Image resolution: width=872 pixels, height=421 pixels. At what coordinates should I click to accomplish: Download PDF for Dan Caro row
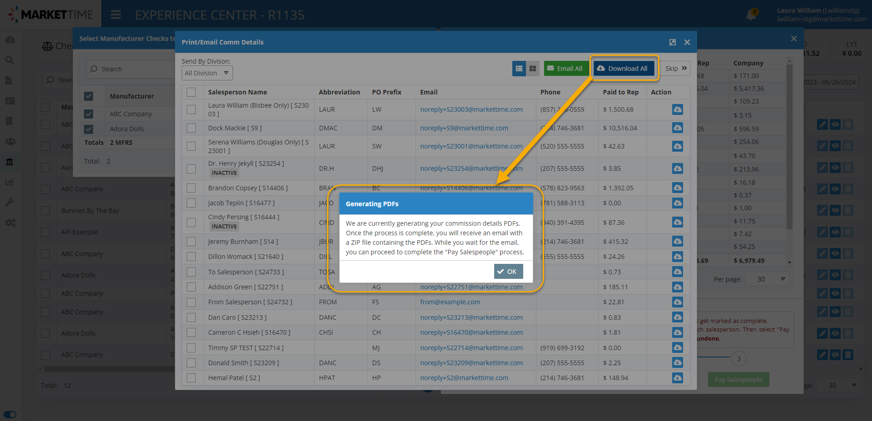[677, 317]
